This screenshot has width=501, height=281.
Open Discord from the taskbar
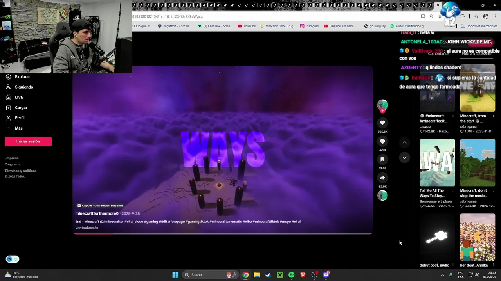[326, 275]
